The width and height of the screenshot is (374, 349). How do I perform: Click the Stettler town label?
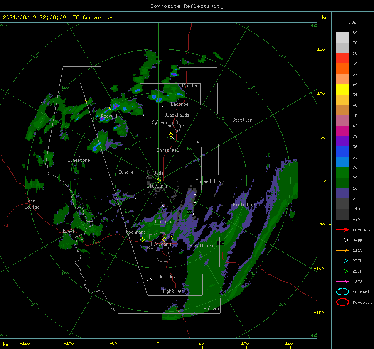click(x=242, y=120)
